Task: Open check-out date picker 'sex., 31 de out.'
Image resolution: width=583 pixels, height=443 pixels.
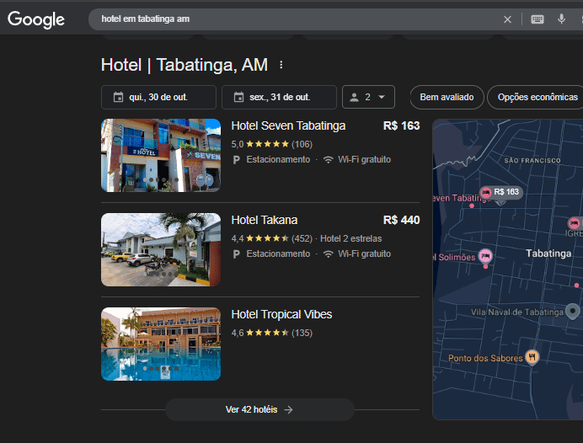Action: click(x=279, y=98)
